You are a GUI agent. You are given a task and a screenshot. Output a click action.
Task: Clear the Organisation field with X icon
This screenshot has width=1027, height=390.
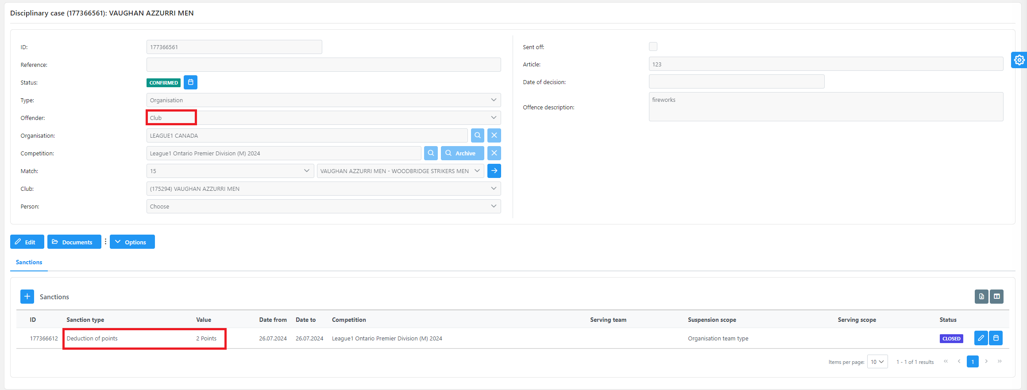coord(494,135)
